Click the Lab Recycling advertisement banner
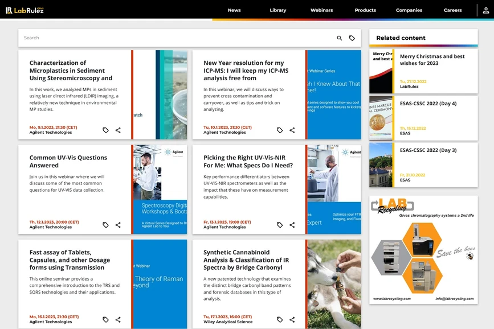This screenshot has height=329, width=494. point(423,250)
